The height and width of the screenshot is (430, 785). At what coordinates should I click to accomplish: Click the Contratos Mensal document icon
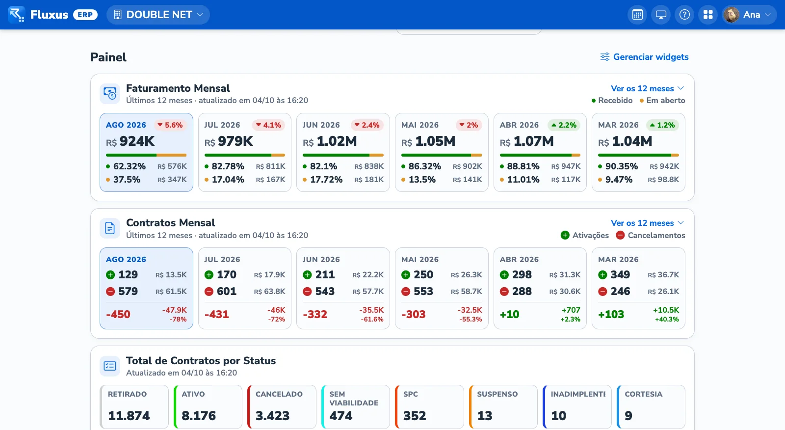click(x=110, y=228)
